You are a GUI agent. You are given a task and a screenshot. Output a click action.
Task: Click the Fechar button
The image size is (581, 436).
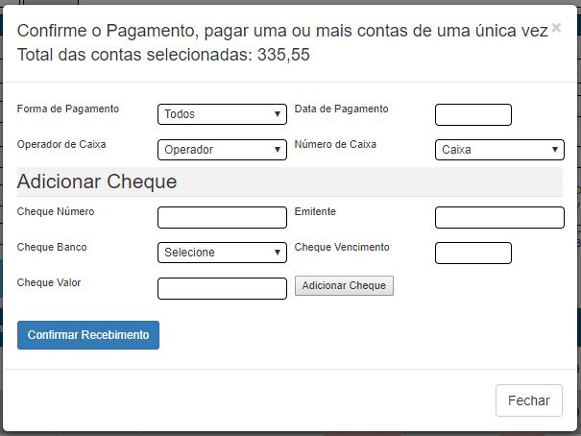point(528,400)
